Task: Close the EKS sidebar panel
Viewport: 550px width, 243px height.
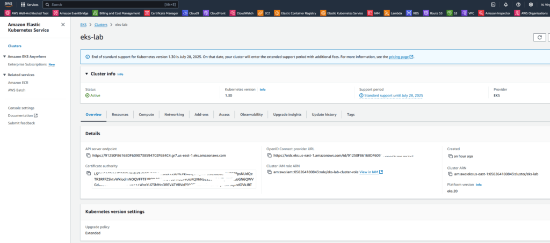Action: (63, 25)
